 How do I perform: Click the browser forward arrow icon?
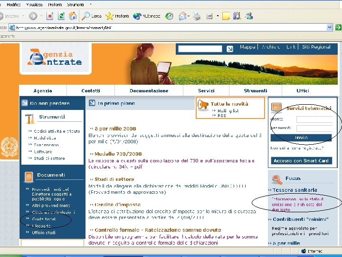tap(33, 16)
